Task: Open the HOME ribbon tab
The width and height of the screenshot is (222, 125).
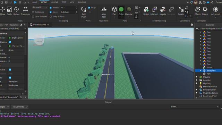Action: point(35,2)
